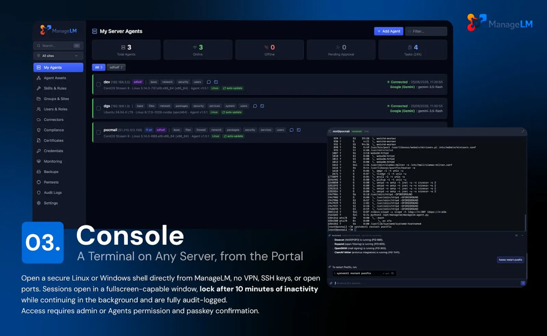Screen dimensions: 547x336
Task: Click Linux badge on dev row
Action: (x=215, y=88)
